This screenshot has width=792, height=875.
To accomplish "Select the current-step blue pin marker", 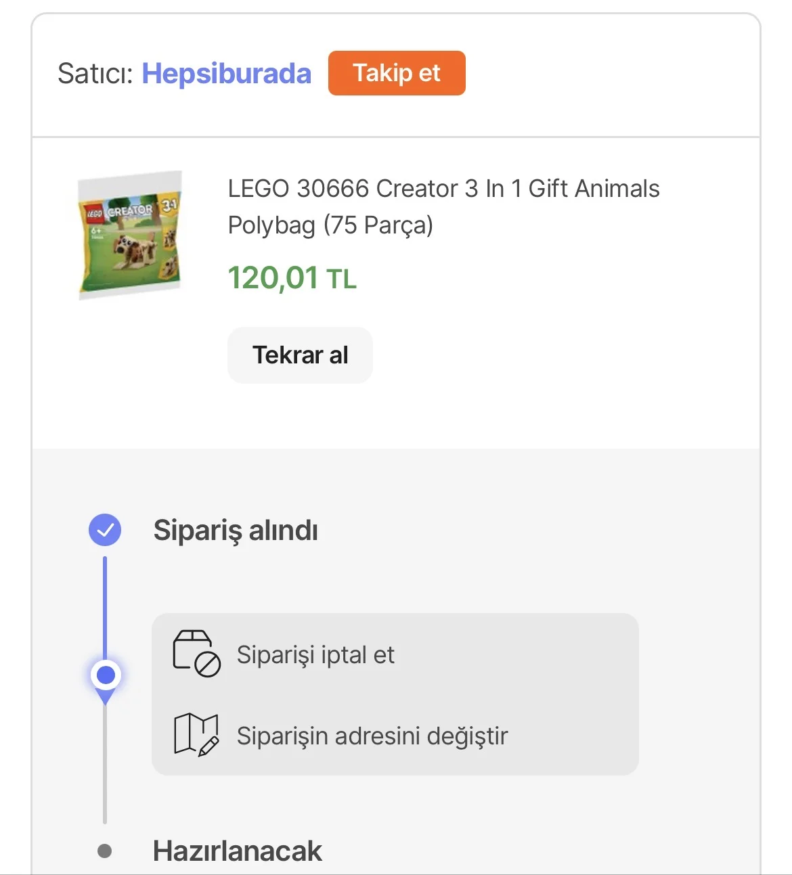I will (106, 676).
